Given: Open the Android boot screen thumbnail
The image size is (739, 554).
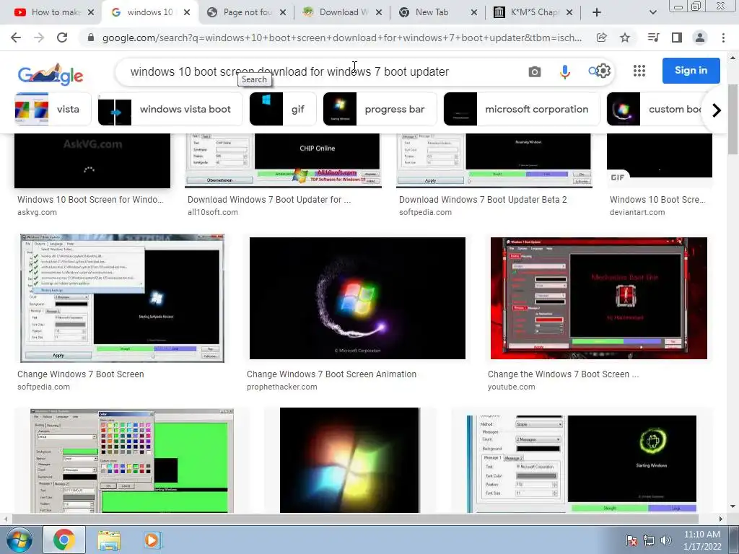Looking at the screenshot, I should (x=582, y=464).
